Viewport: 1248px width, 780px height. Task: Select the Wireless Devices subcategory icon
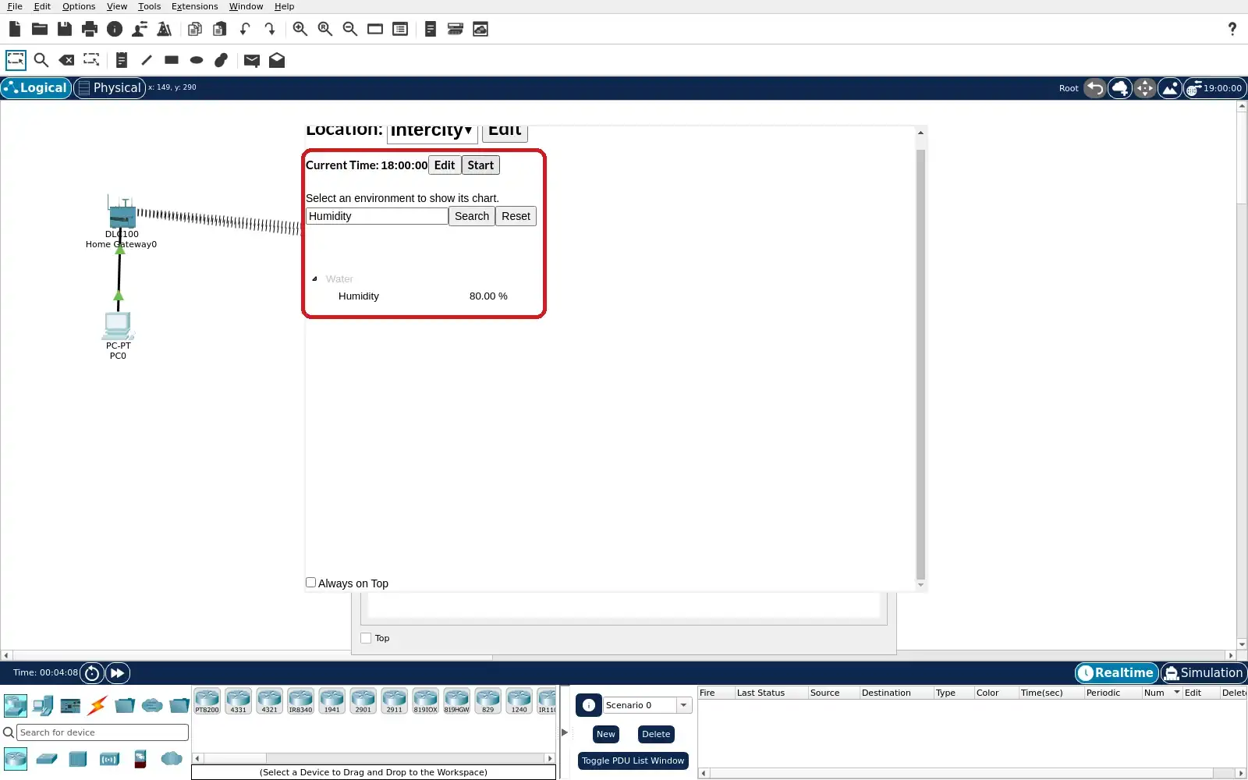pyautogui.click(x=109, y=758)
